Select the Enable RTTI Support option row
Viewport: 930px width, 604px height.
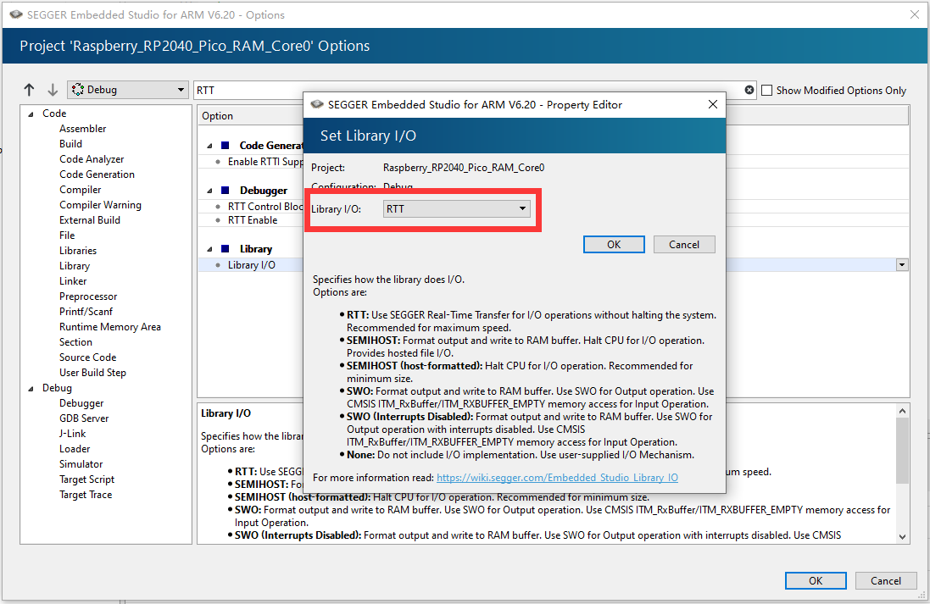pyautogui.click(x=265, y=162)
